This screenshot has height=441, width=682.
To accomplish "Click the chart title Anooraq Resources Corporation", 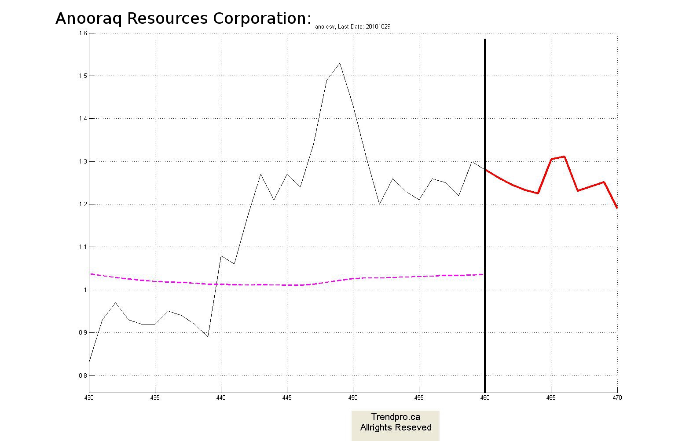I will click(x=183, y=19).
